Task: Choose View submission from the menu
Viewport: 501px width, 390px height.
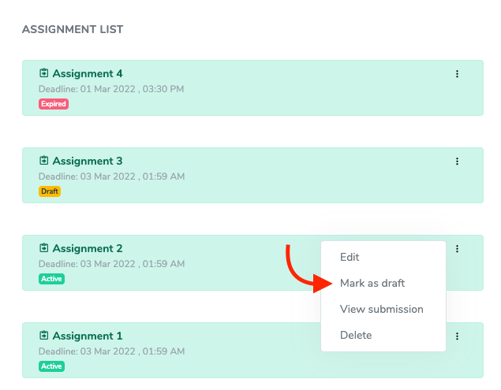Action: point(382,309)
